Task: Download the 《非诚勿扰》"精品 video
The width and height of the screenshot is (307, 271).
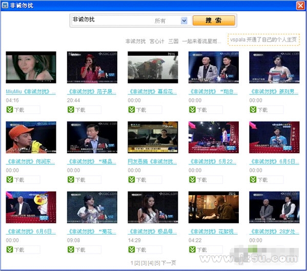Action: tap(84, 180)
